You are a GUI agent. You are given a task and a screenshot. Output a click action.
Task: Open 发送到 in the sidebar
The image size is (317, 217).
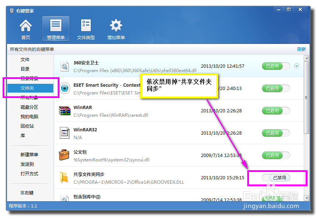27,164
